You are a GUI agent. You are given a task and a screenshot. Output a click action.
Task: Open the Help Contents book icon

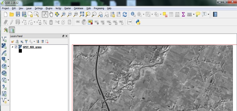[215, 14]
